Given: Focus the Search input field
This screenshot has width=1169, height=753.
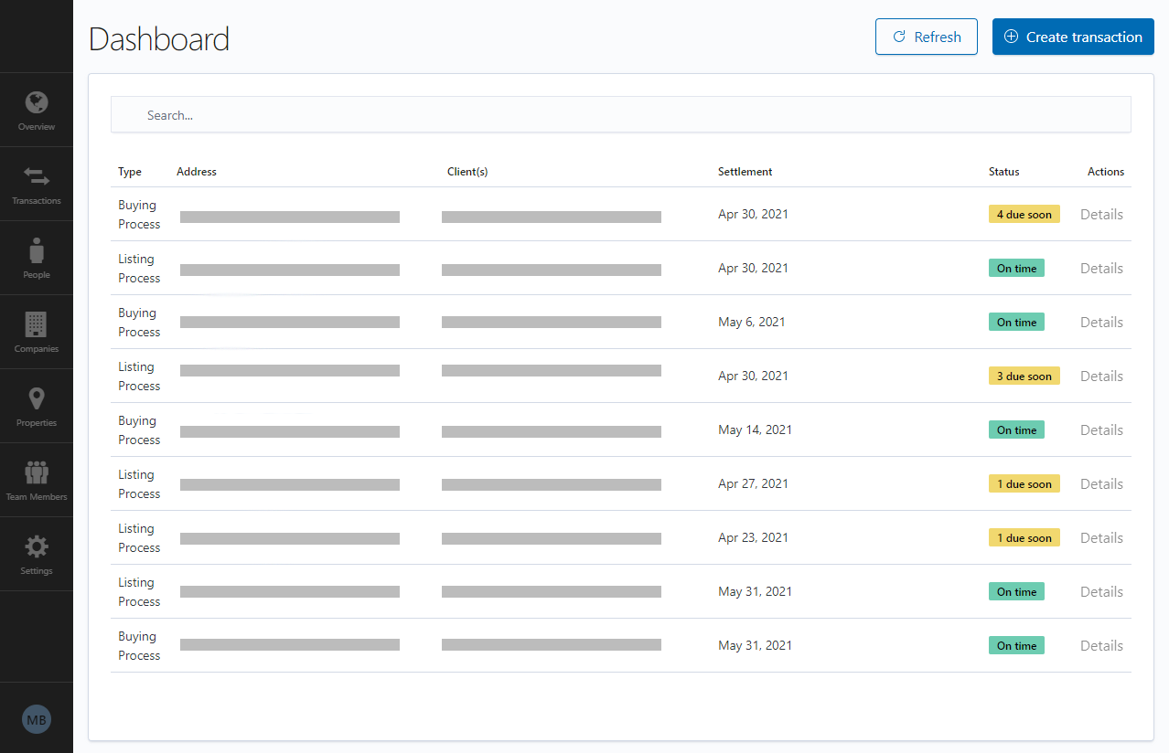Looking at the screenshot, I should [x=620, y=115].
